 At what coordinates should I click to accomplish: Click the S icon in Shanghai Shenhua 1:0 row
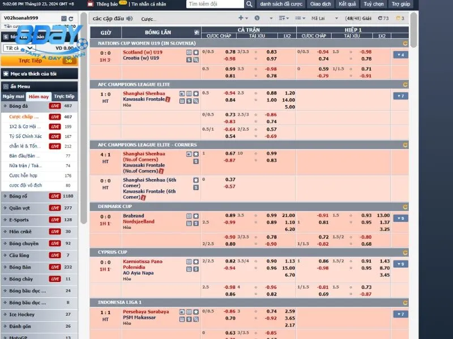pos(189,101)
